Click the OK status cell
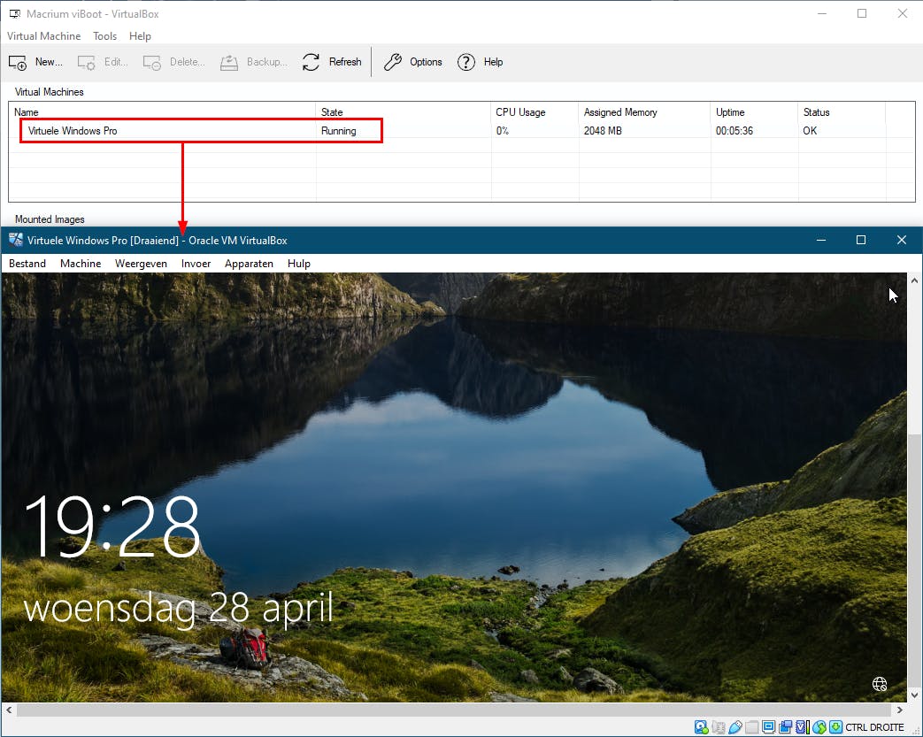Viewport: 923px width, 737px height. [x=810, y=131]
